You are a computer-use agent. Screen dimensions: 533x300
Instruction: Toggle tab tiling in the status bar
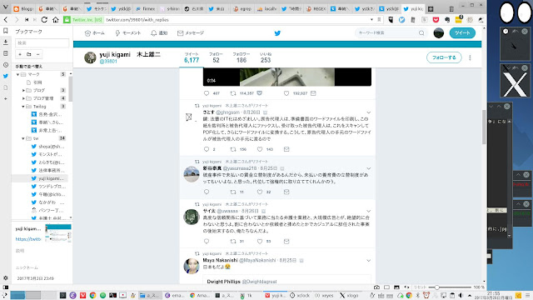(x=386, y=287)
